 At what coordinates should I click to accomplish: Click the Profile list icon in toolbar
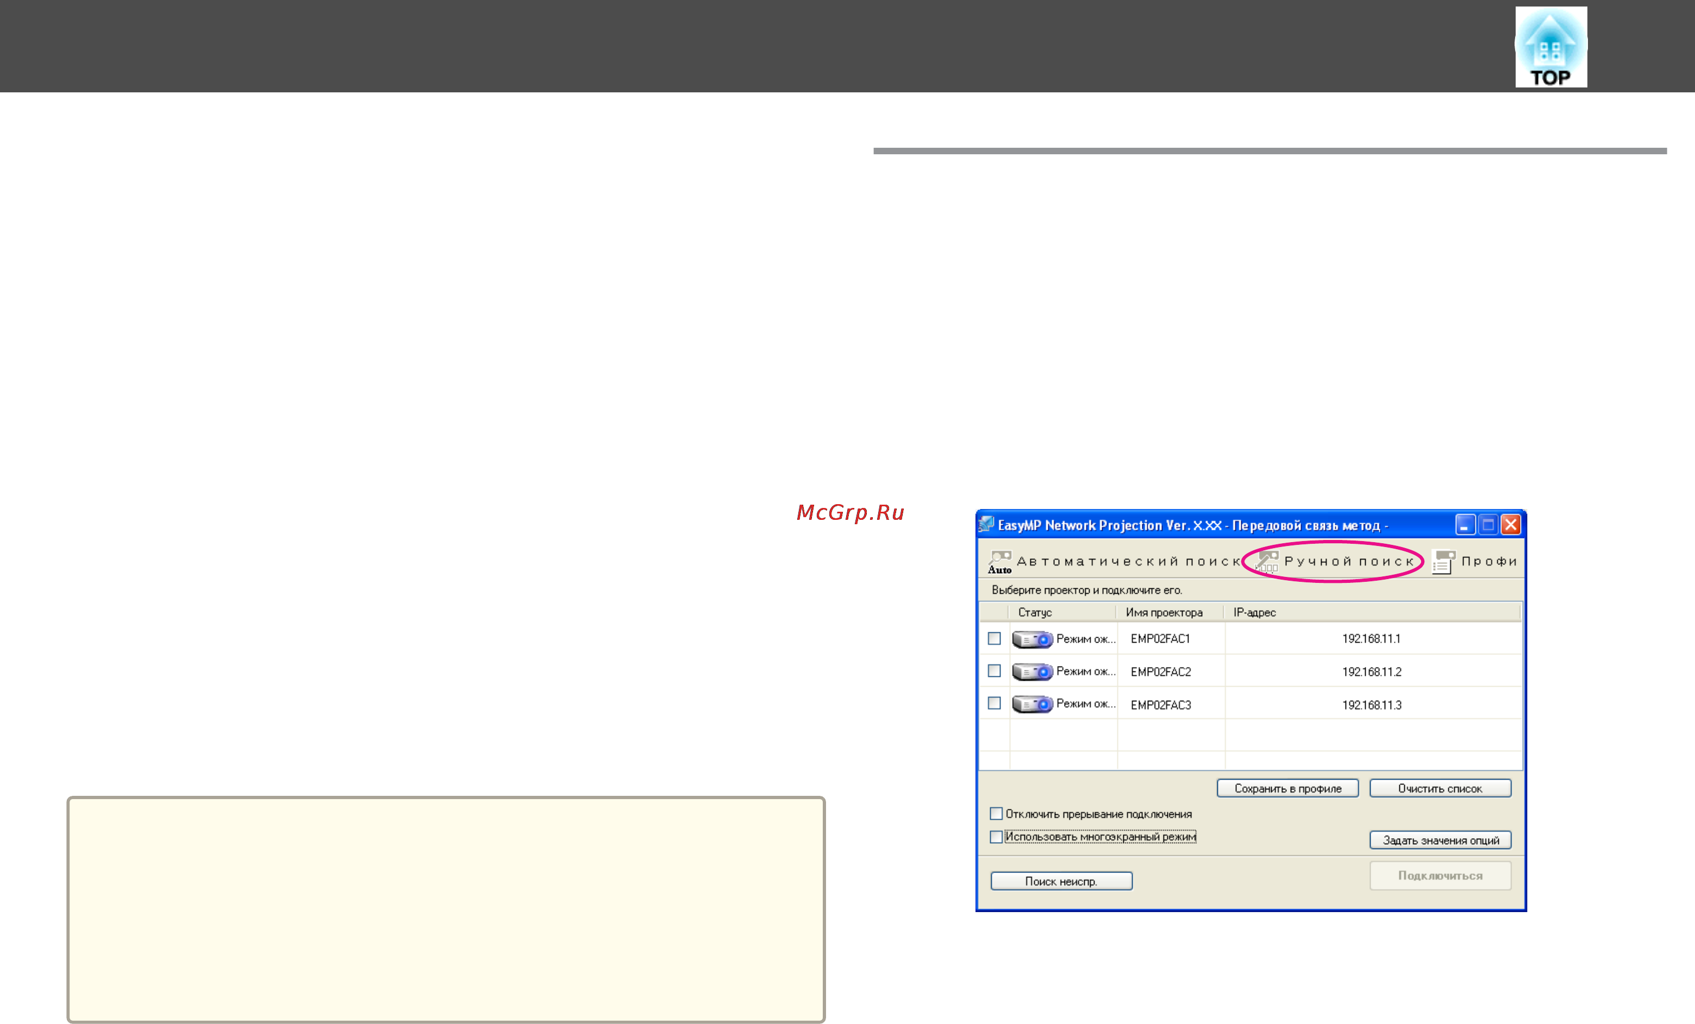click(x=1443, y=561)
